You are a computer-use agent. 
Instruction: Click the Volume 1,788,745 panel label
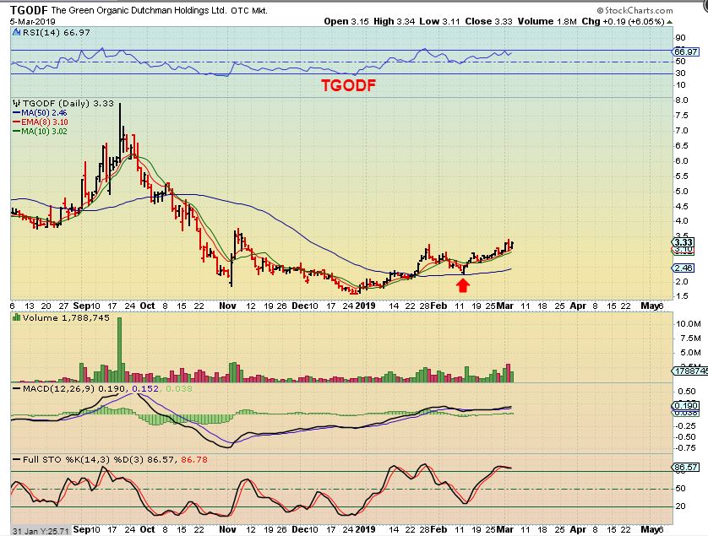[x=66, y=317]
